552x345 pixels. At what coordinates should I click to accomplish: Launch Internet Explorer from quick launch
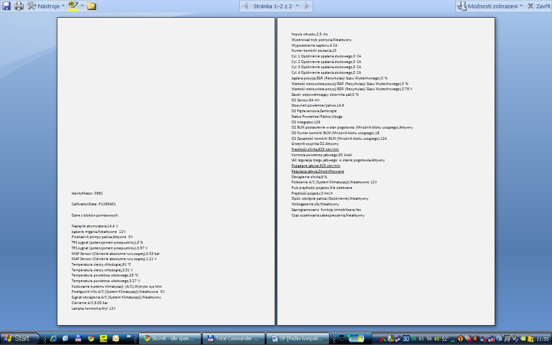click(x=53, y=339)
